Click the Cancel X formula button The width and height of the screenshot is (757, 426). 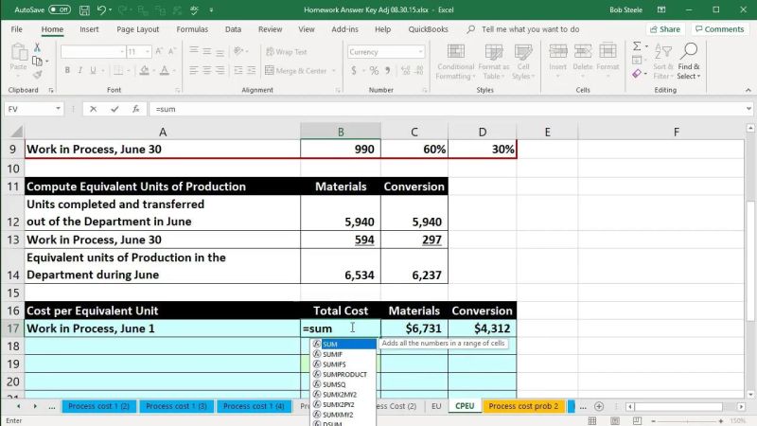coord(93,109)
